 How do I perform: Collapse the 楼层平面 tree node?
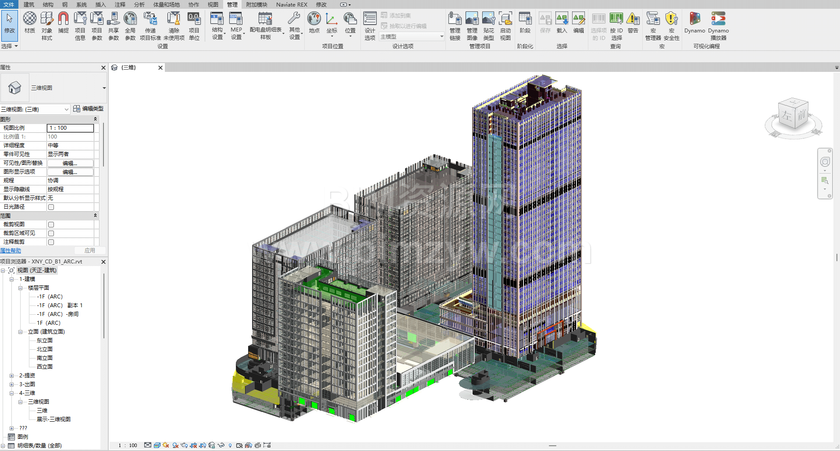[20, 288]
